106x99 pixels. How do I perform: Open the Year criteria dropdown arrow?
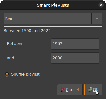pos(97,19)
